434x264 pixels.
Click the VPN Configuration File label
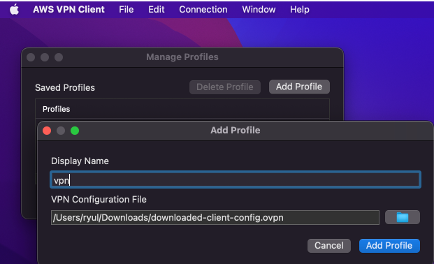[x=99, y=200]
